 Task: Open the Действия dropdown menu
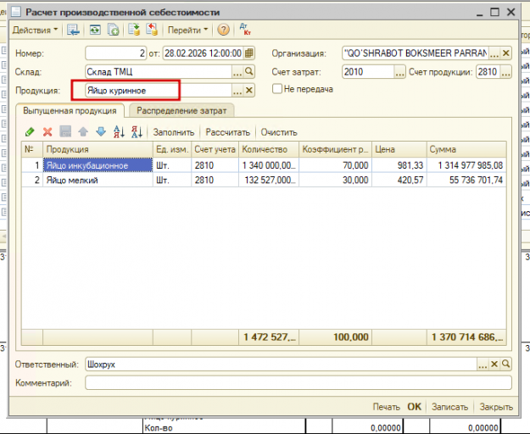click(35, 30)
